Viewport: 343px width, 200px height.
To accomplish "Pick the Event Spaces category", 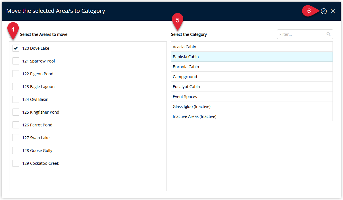I will coord(252,97).
